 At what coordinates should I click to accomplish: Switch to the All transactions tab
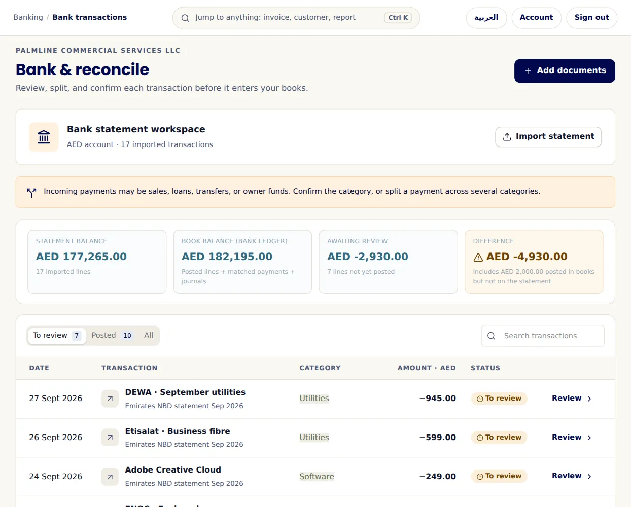point(149,336)
